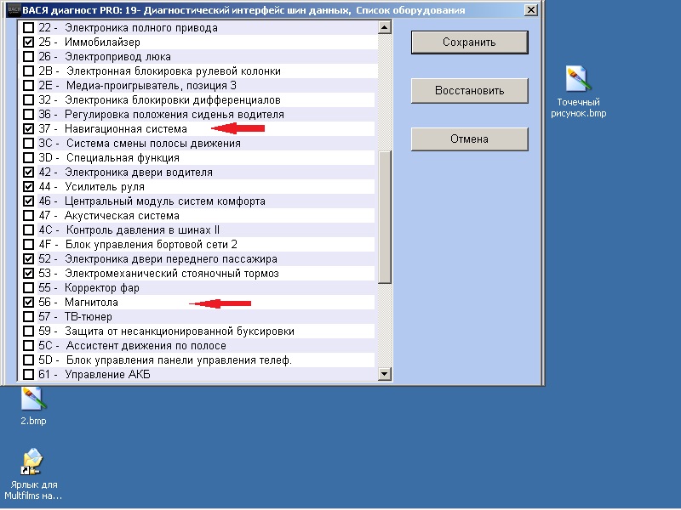The height and width of the screenshot is (510, 681).
Task: Enable 57 - ТВ-тюнер checkbox
Action: pyautogui.click(x=30, y=317)
